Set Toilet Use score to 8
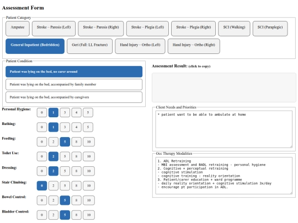 76,156
